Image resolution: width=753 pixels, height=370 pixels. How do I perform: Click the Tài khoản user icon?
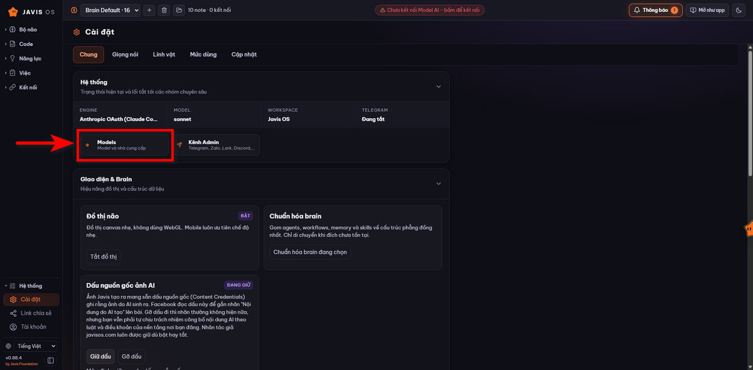coord(14,327)
